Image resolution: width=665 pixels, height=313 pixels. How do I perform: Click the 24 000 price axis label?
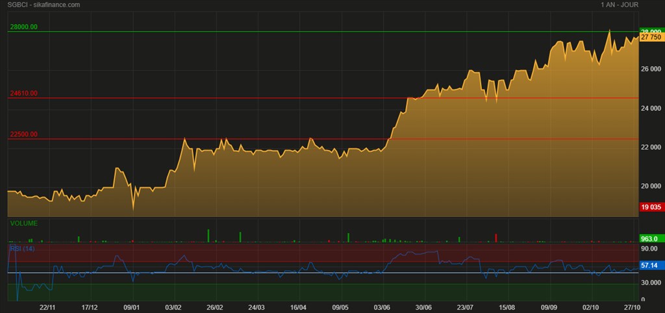pyautogui.click(x=650, y=108)
